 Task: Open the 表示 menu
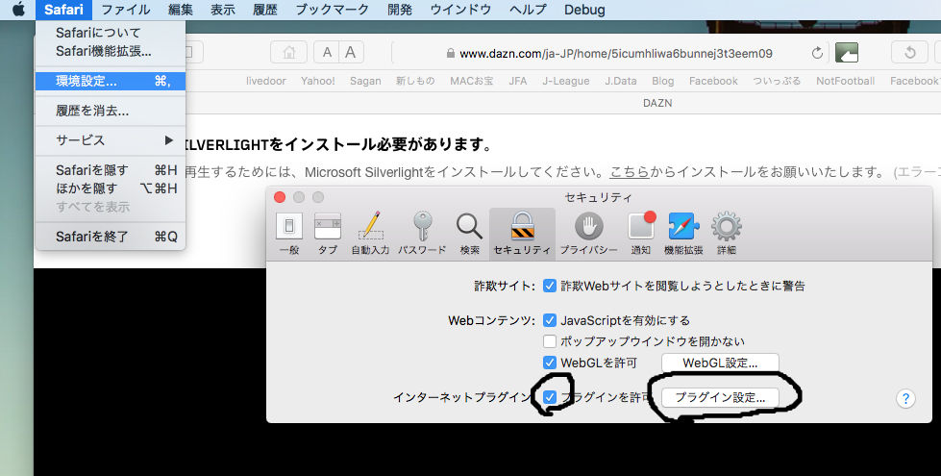click(x=223, y=10)
